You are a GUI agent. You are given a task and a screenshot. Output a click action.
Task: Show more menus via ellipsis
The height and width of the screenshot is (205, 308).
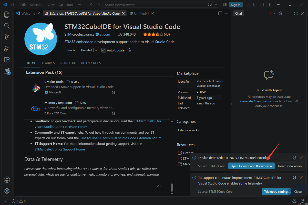tap(80, 5)
